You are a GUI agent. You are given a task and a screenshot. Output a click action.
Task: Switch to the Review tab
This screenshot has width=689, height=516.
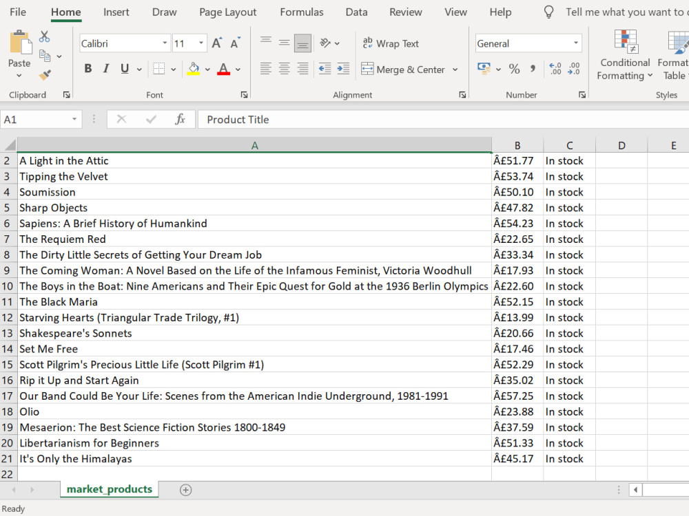406,12
